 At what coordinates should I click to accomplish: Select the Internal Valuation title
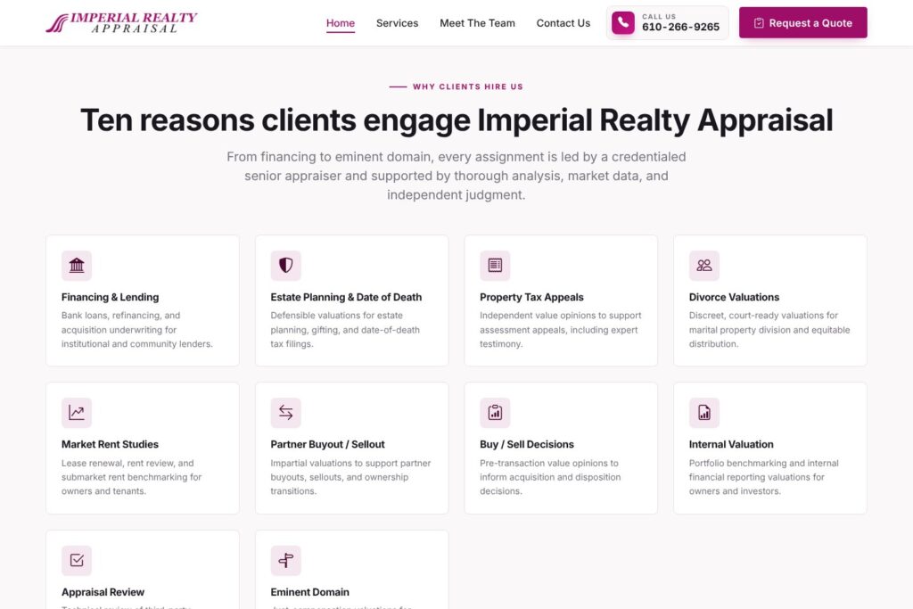point(731,444)
